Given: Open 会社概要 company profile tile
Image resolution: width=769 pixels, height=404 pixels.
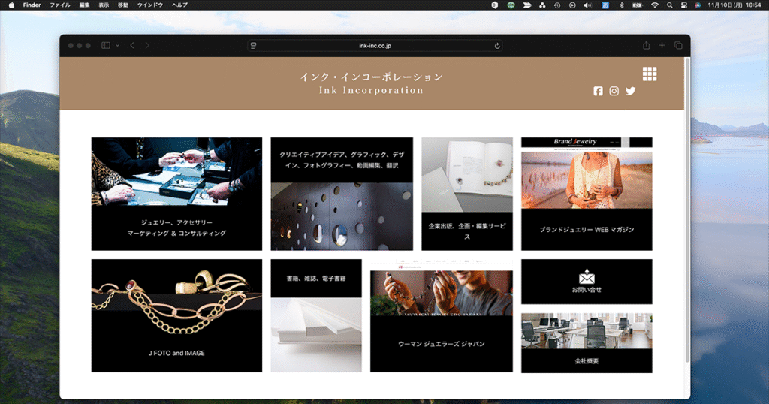Looking at the screenshot, I should pyautogui.click(x=587, y=343).
